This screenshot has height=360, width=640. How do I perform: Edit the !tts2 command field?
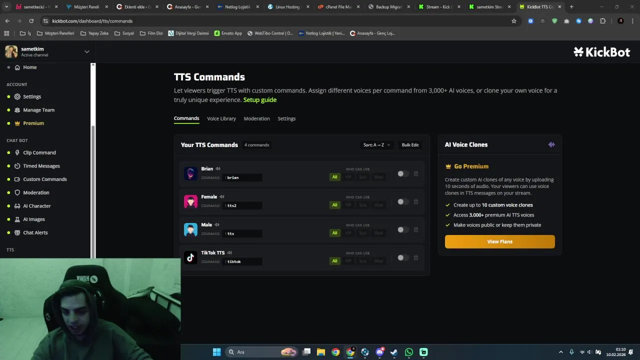coord(243,205)
